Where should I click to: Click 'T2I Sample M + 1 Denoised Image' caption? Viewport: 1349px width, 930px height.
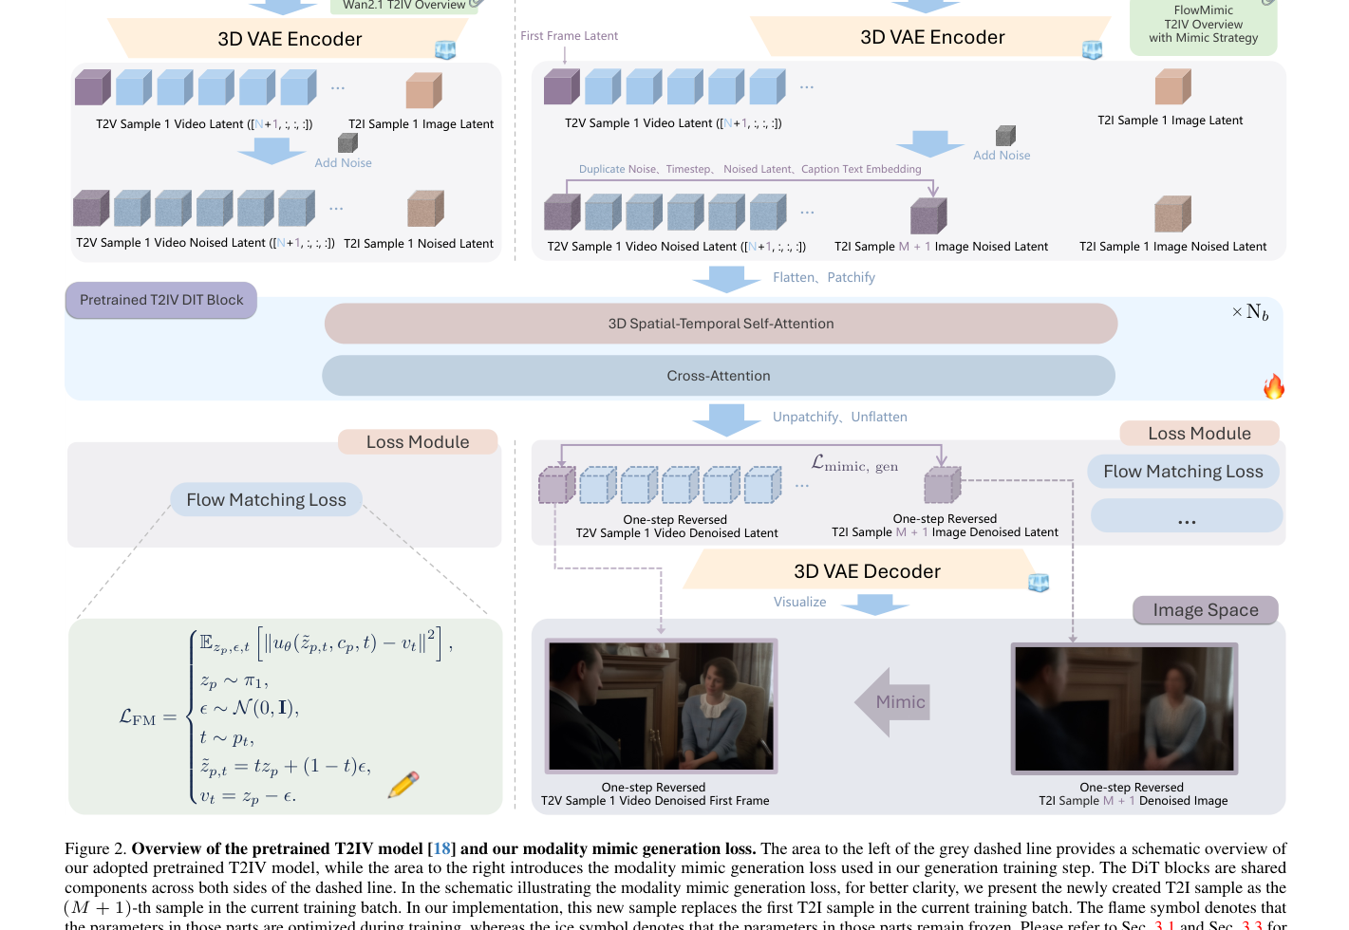point(1133,801)
